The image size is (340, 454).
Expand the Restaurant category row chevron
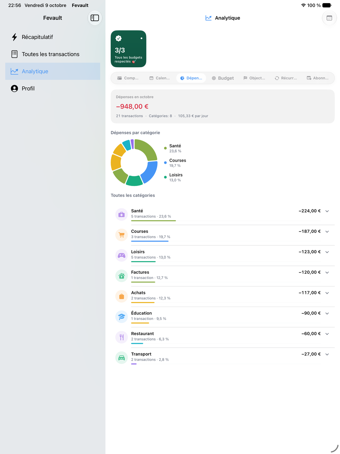[x=327, y=333]
